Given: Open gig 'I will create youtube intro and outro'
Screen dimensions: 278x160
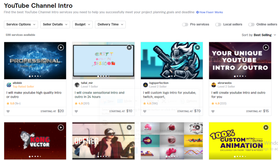Looking at the screenshot, I should [x=238, y=95].
